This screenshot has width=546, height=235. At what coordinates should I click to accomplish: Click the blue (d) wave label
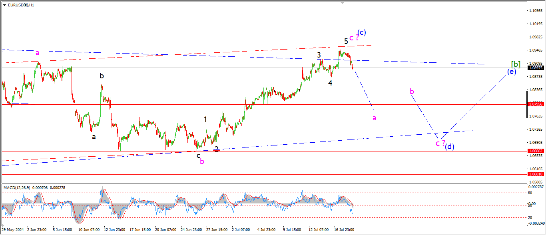(450, 146)
